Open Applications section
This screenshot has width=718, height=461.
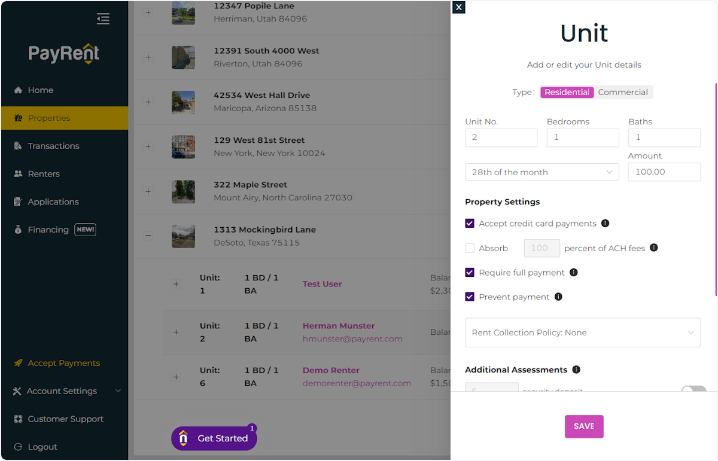[53, 202]
